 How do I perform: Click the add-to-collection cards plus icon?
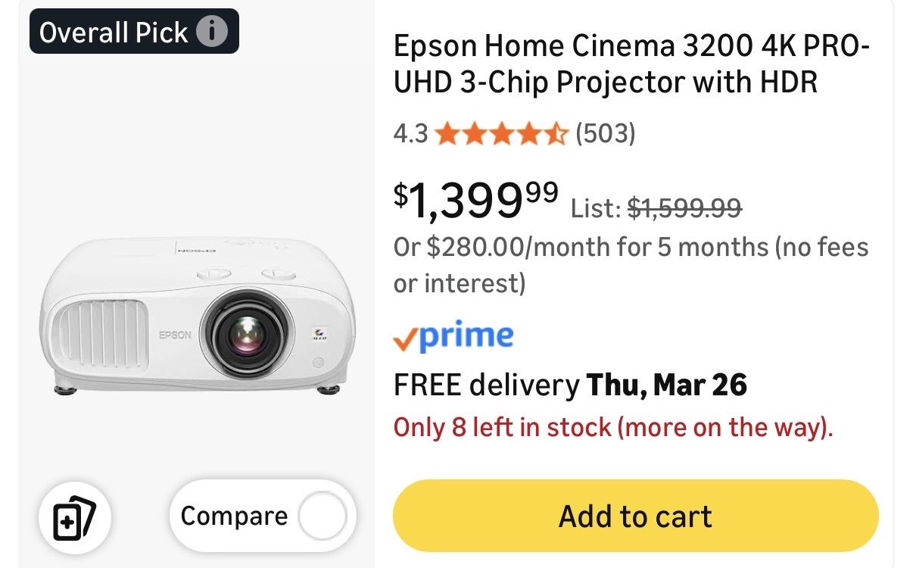coord(74,519)
